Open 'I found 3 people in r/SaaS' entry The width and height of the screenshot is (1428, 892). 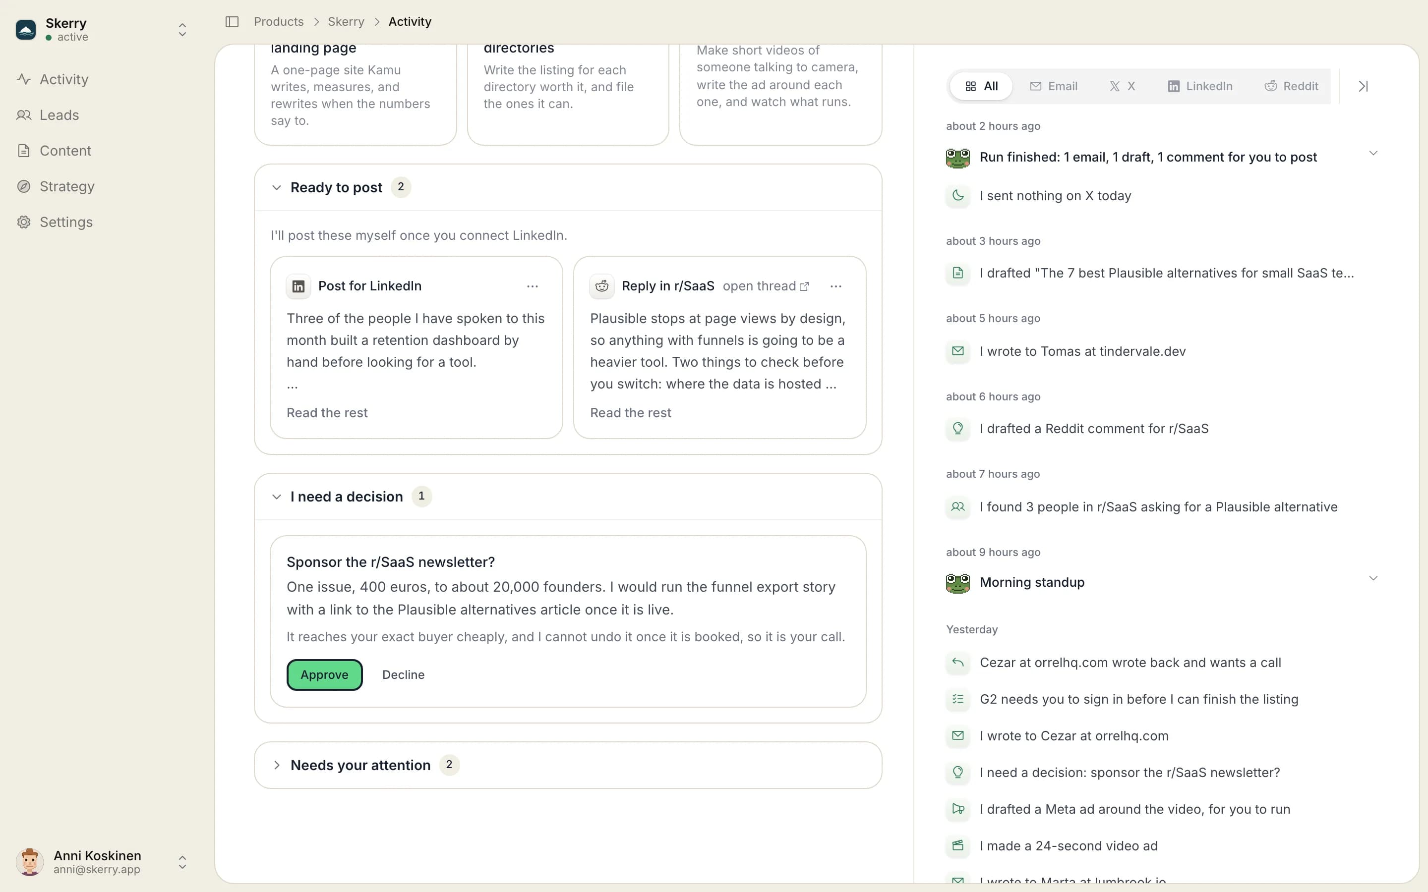(x=1158, y=507)
